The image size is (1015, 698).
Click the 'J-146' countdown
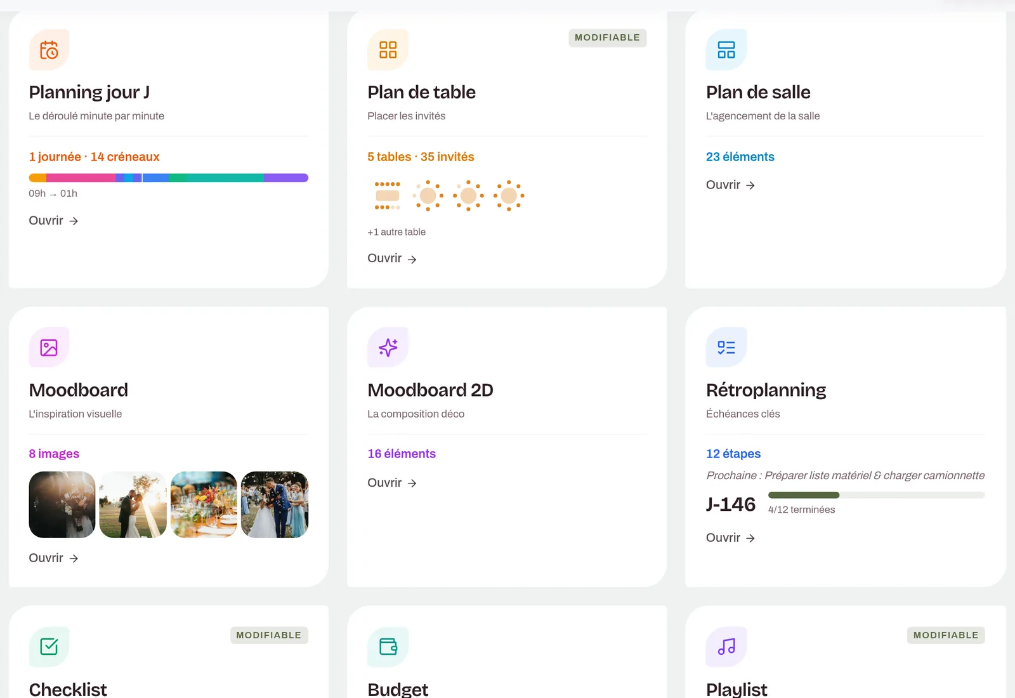tap(731, 504)
